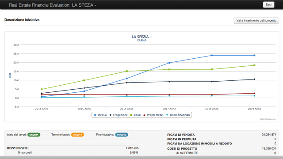Click RICAVI DA LOCAZIONE IMMOBILI A REDDITO
Viewport: 283px width, 159px height.
tap(199, 144)
